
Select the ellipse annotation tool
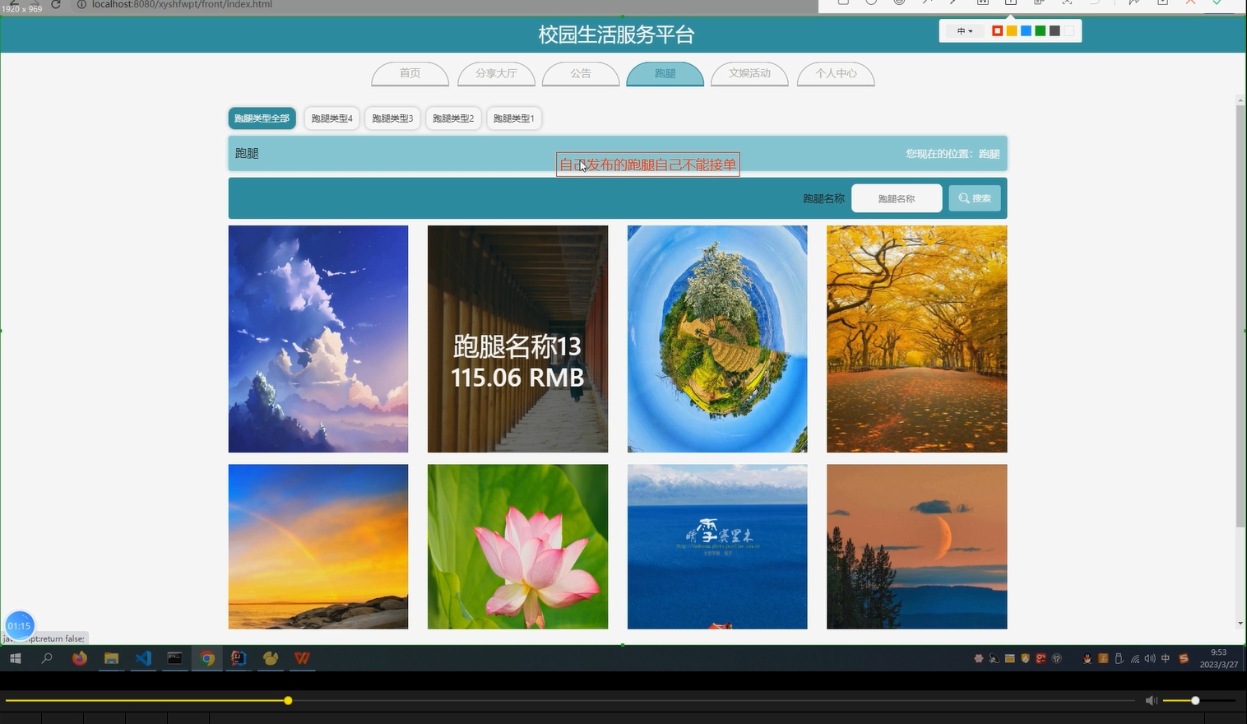(x=870, y=4)
